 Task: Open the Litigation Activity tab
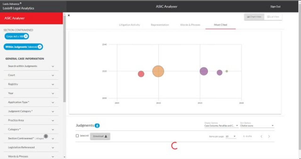(129, 25)
